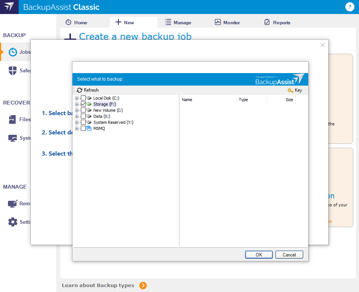Close the wizard window with X
Image resolution: width=359 pixels, height=292 pixels.
click(322, 45)
